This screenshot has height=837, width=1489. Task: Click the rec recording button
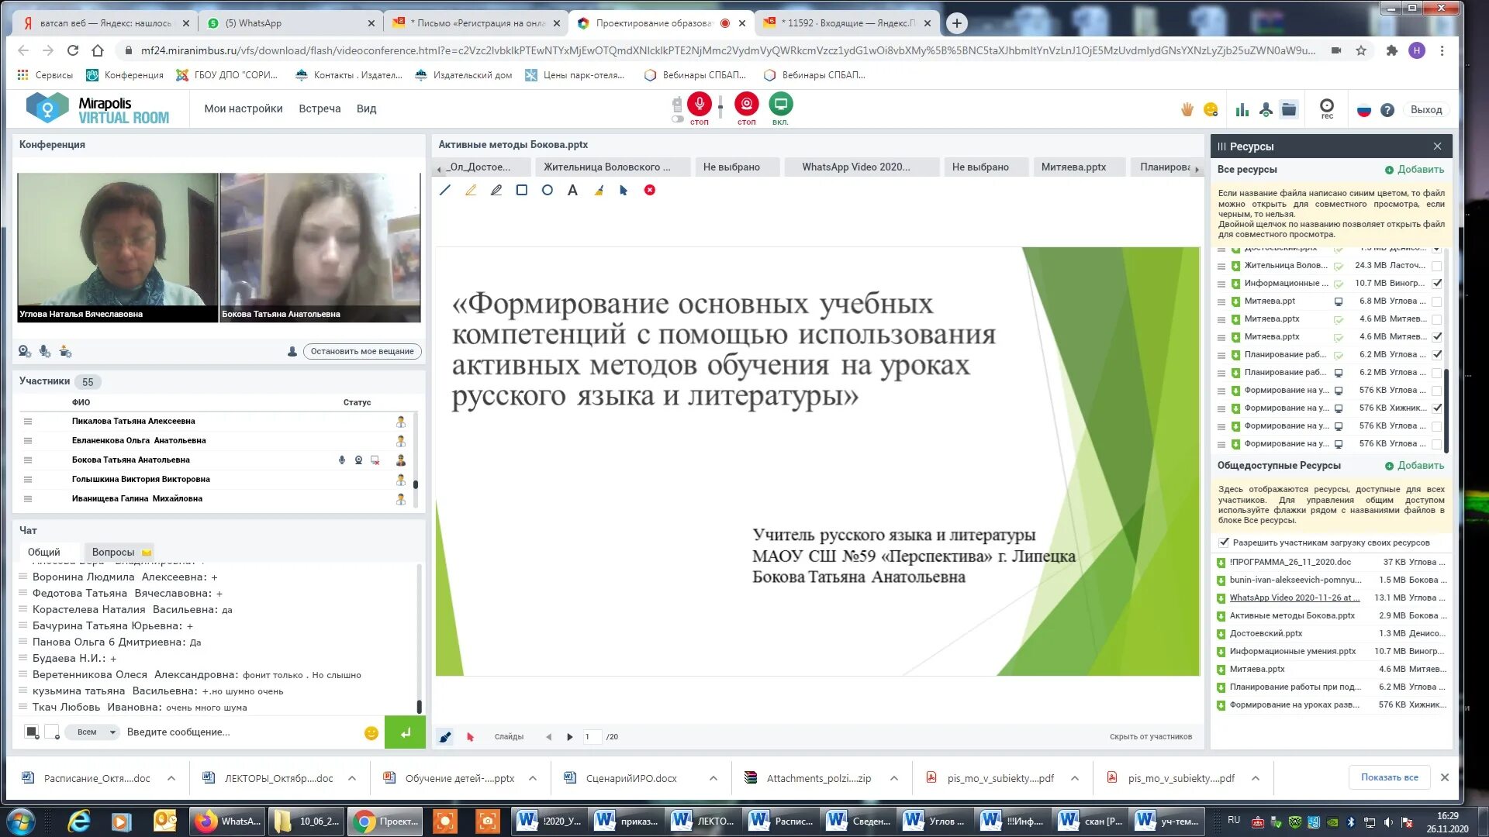pos(1327,108)
